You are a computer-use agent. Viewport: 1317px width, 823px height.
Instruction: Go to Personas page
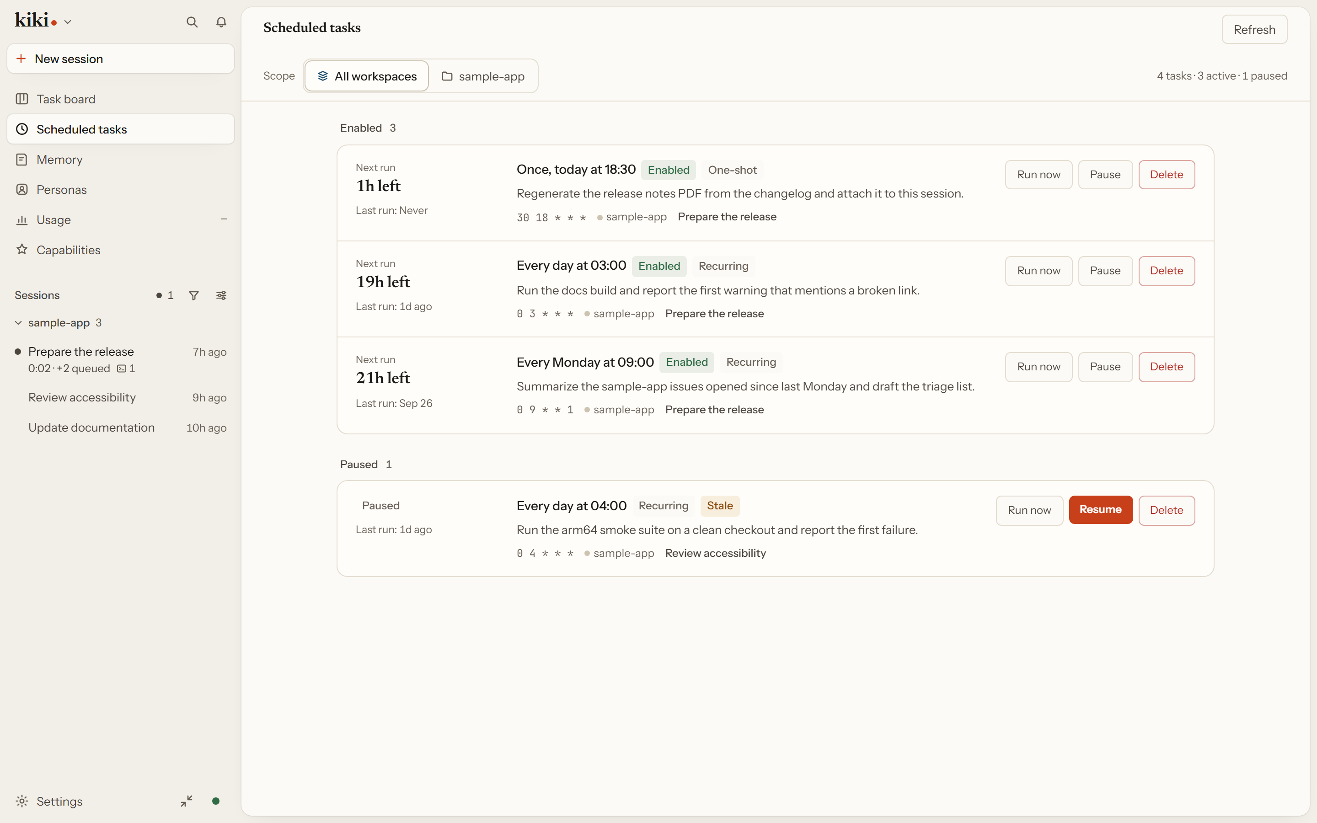[120, 189]
